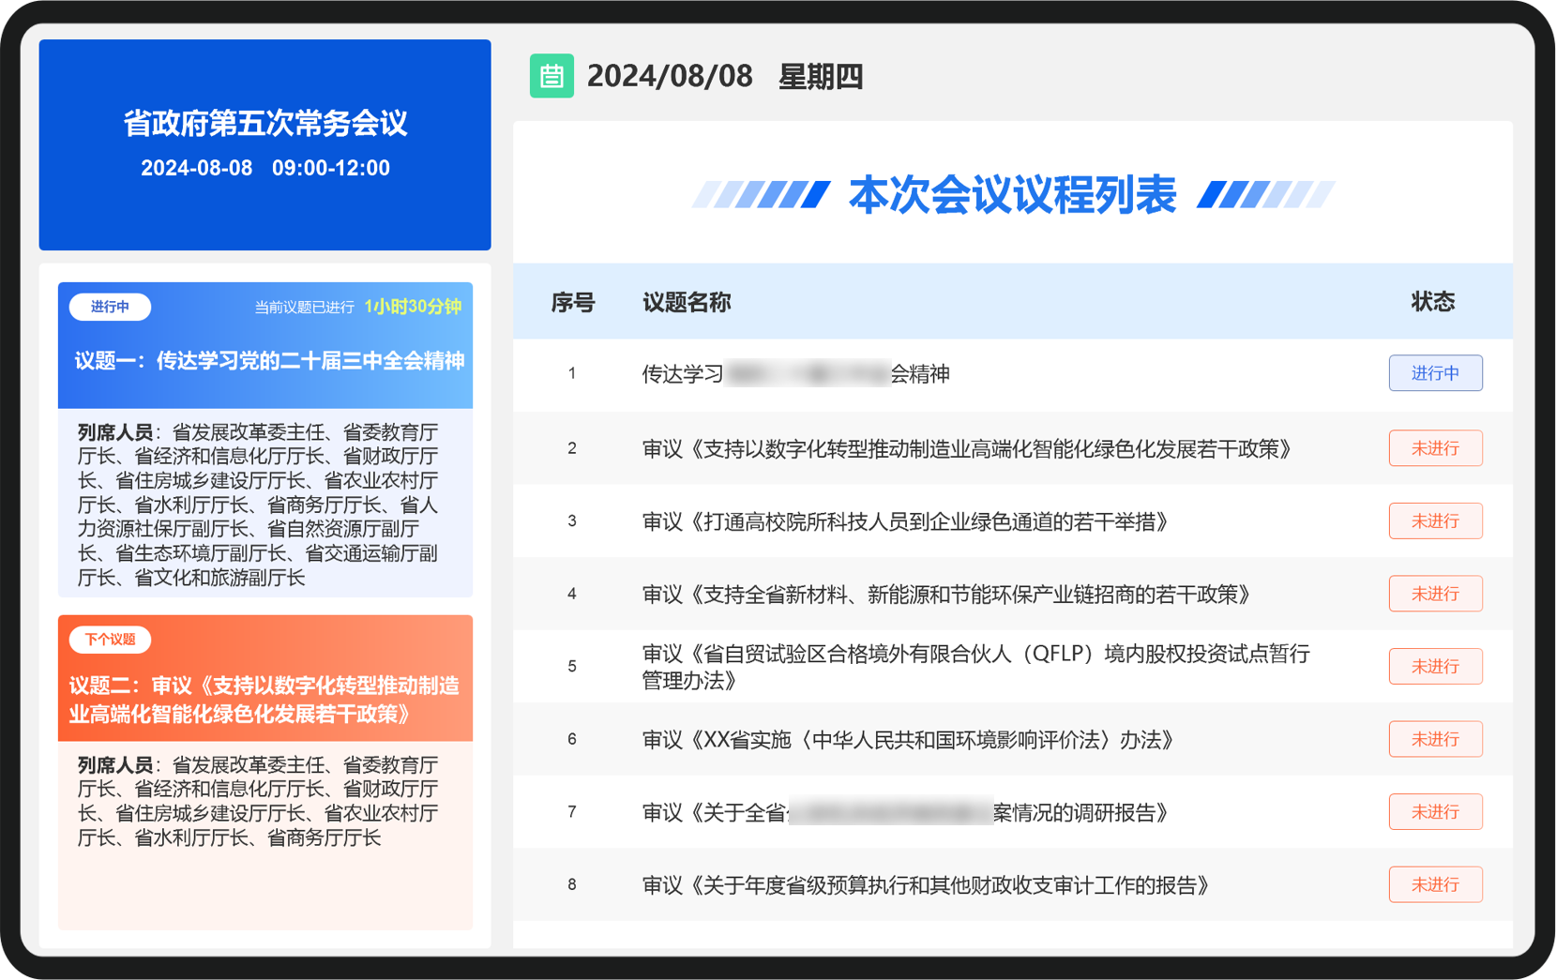The image size is (1556, 980).
Task: Click the 序号 column header
Action: click(x=573, y=302)
